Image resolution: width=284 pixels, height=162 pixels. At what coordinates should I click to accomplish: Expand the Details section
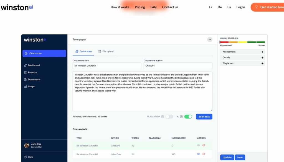(242, 58)
